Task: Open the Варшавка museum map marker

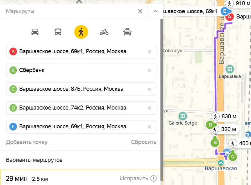Action: [x=230, y=69]
